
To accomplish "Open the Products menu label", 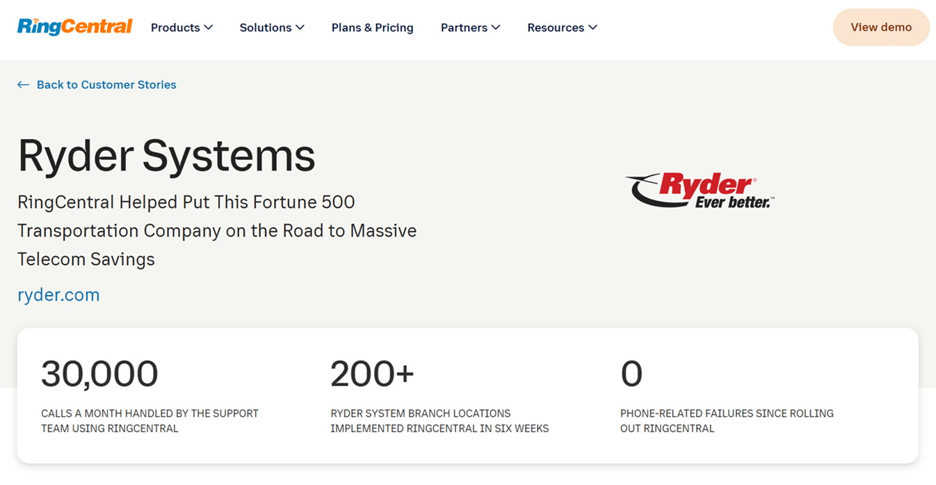I will [x=175, y=28].
